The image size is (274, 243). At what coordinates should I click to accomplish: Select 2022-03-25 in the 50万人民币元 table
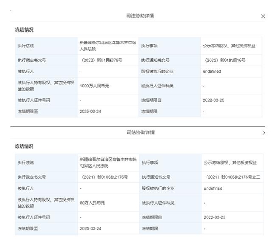214,217
